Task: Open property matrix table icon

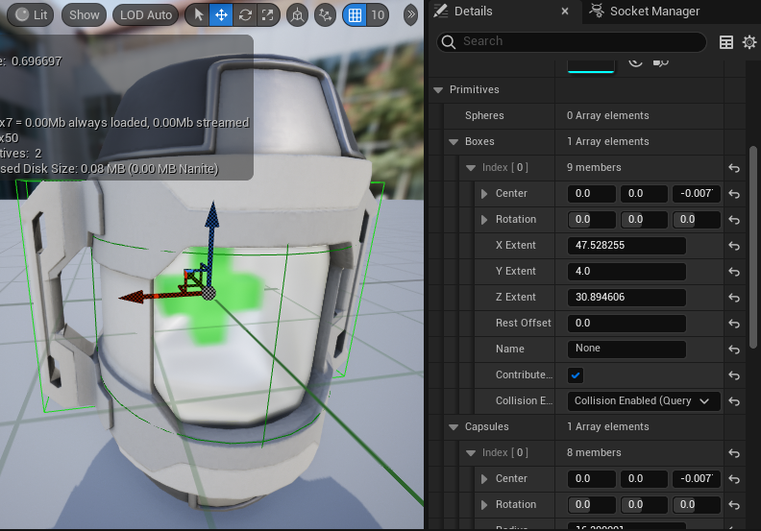Action: (x=726, y=42)
